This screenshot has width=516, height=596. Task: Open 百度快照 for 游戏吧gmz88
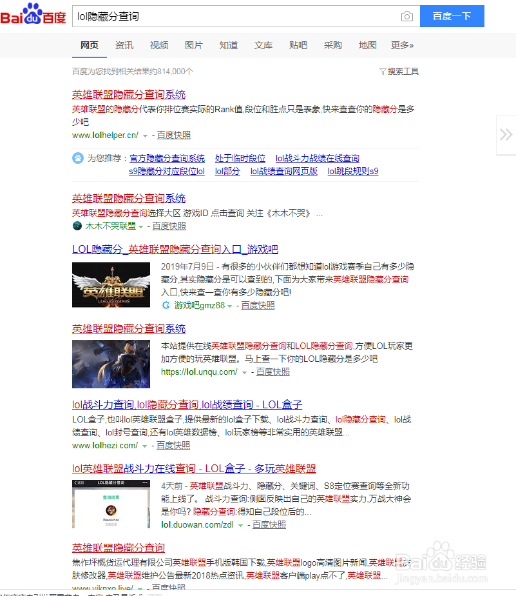258,305
